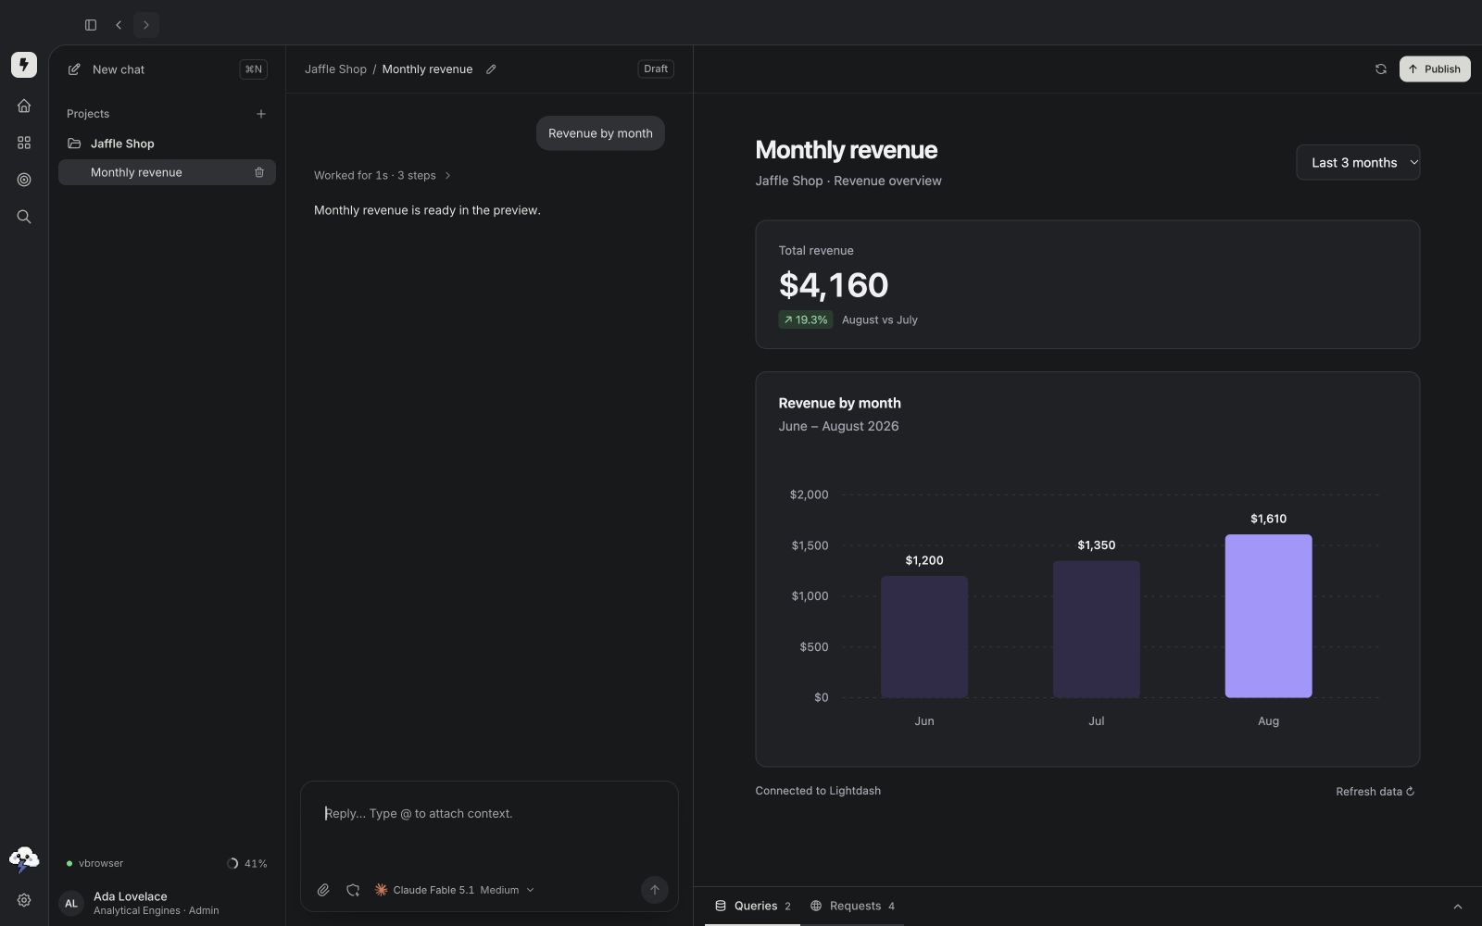Click the cloud mascot icon
The width and height of the screenshot is (1482, 926).
click(x=24, y=860)
